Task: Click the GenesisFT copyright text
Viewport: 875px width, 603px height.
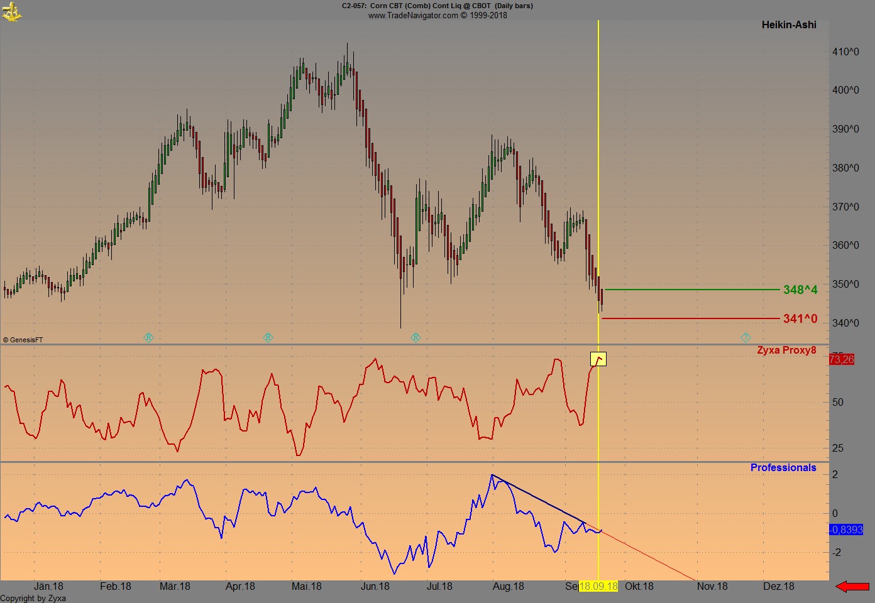Action: click(x=23, y=340)
